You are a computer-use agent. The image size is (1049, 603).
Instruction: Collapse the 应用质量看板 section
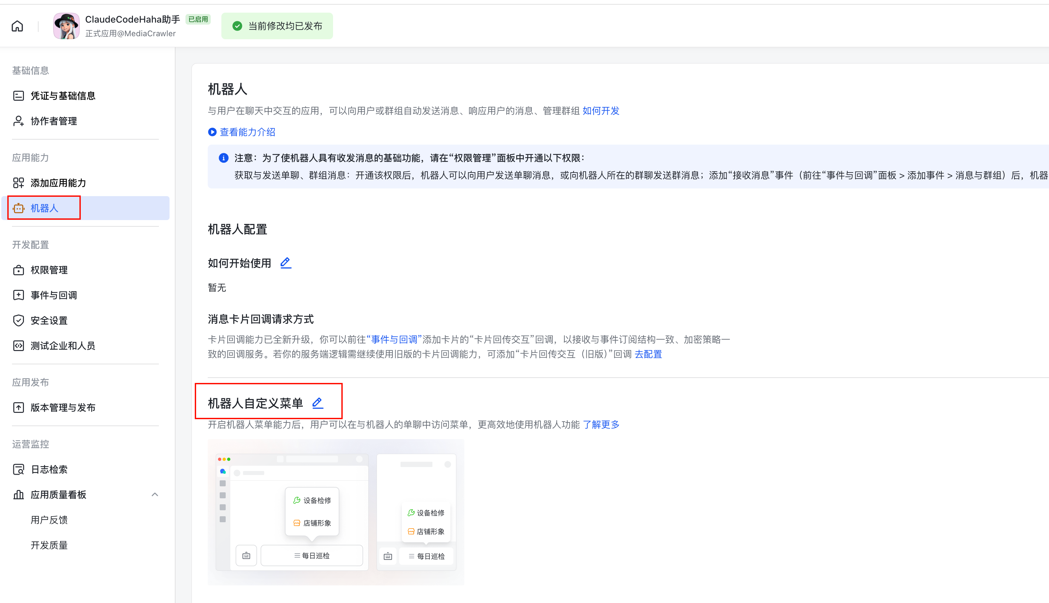click(x=155, y=494)
